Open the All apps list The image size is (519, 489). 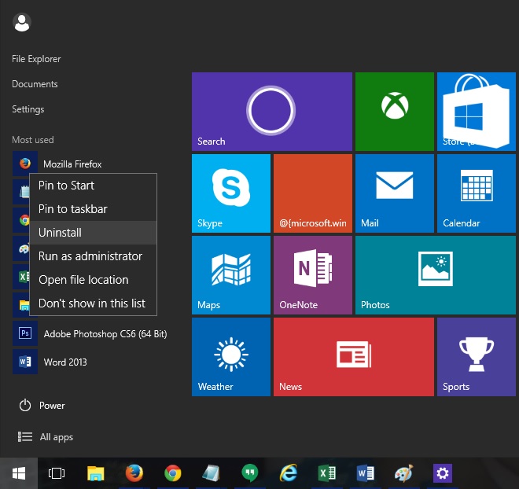pos(46,437)
